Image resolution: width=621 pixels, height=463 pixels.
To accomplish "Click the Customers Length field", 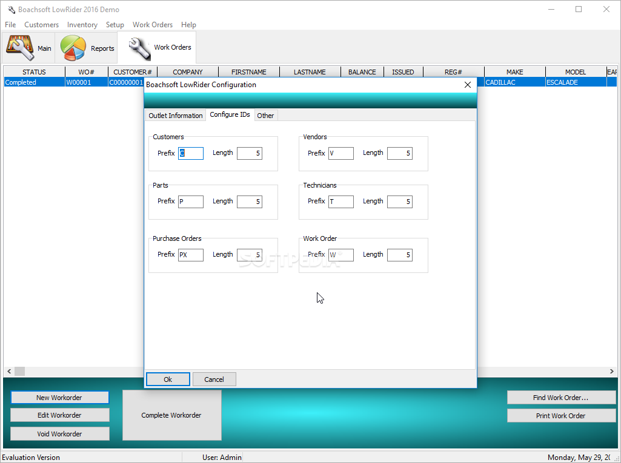I will 250,153.
